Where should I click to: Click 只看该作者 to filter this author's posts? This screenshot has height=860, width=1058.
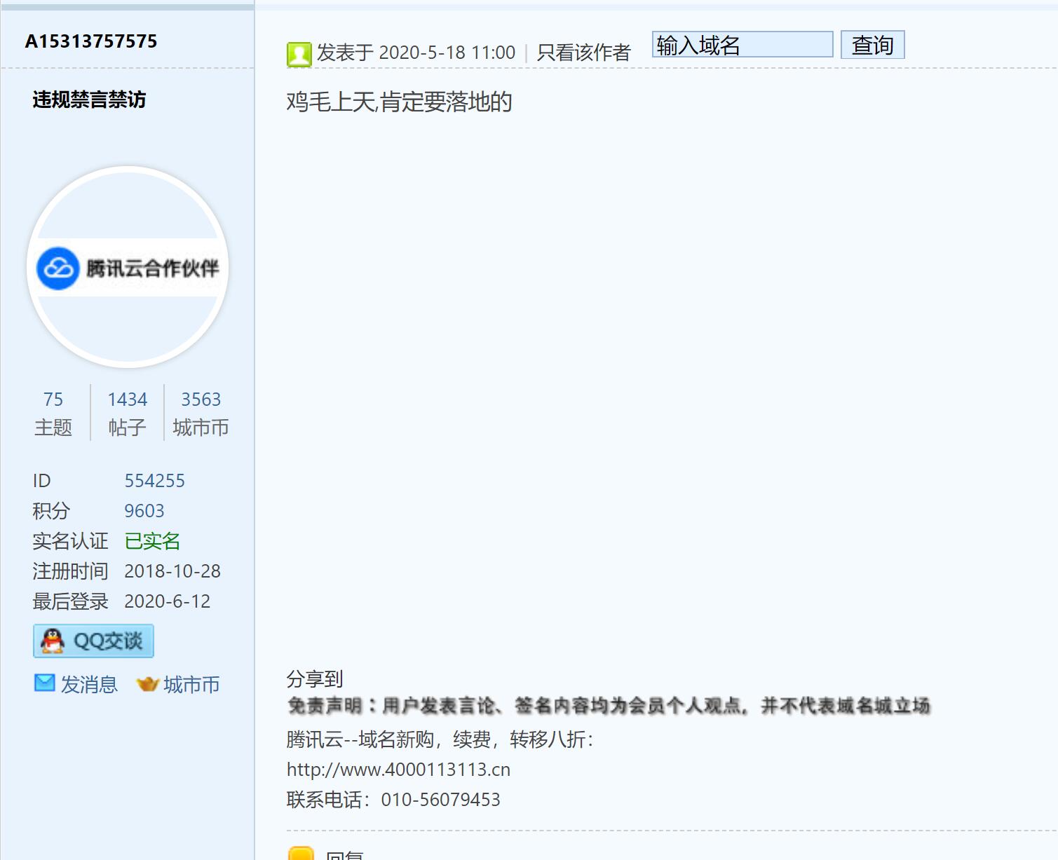(582, 51)
